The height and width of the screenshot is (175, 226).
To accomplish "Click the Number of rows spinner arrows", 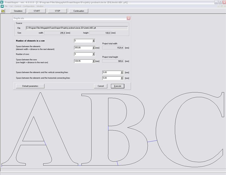I will click(94, 54).
